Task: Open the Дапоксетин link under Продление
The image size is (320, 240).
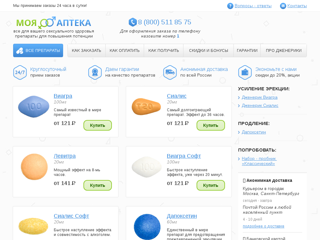Action: click(x=254, y=132)
